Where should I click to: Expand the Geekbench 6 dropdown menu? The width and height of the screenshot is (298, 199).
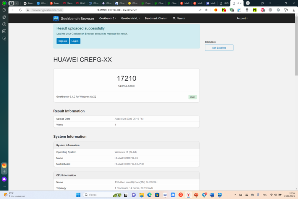(108, 18)
